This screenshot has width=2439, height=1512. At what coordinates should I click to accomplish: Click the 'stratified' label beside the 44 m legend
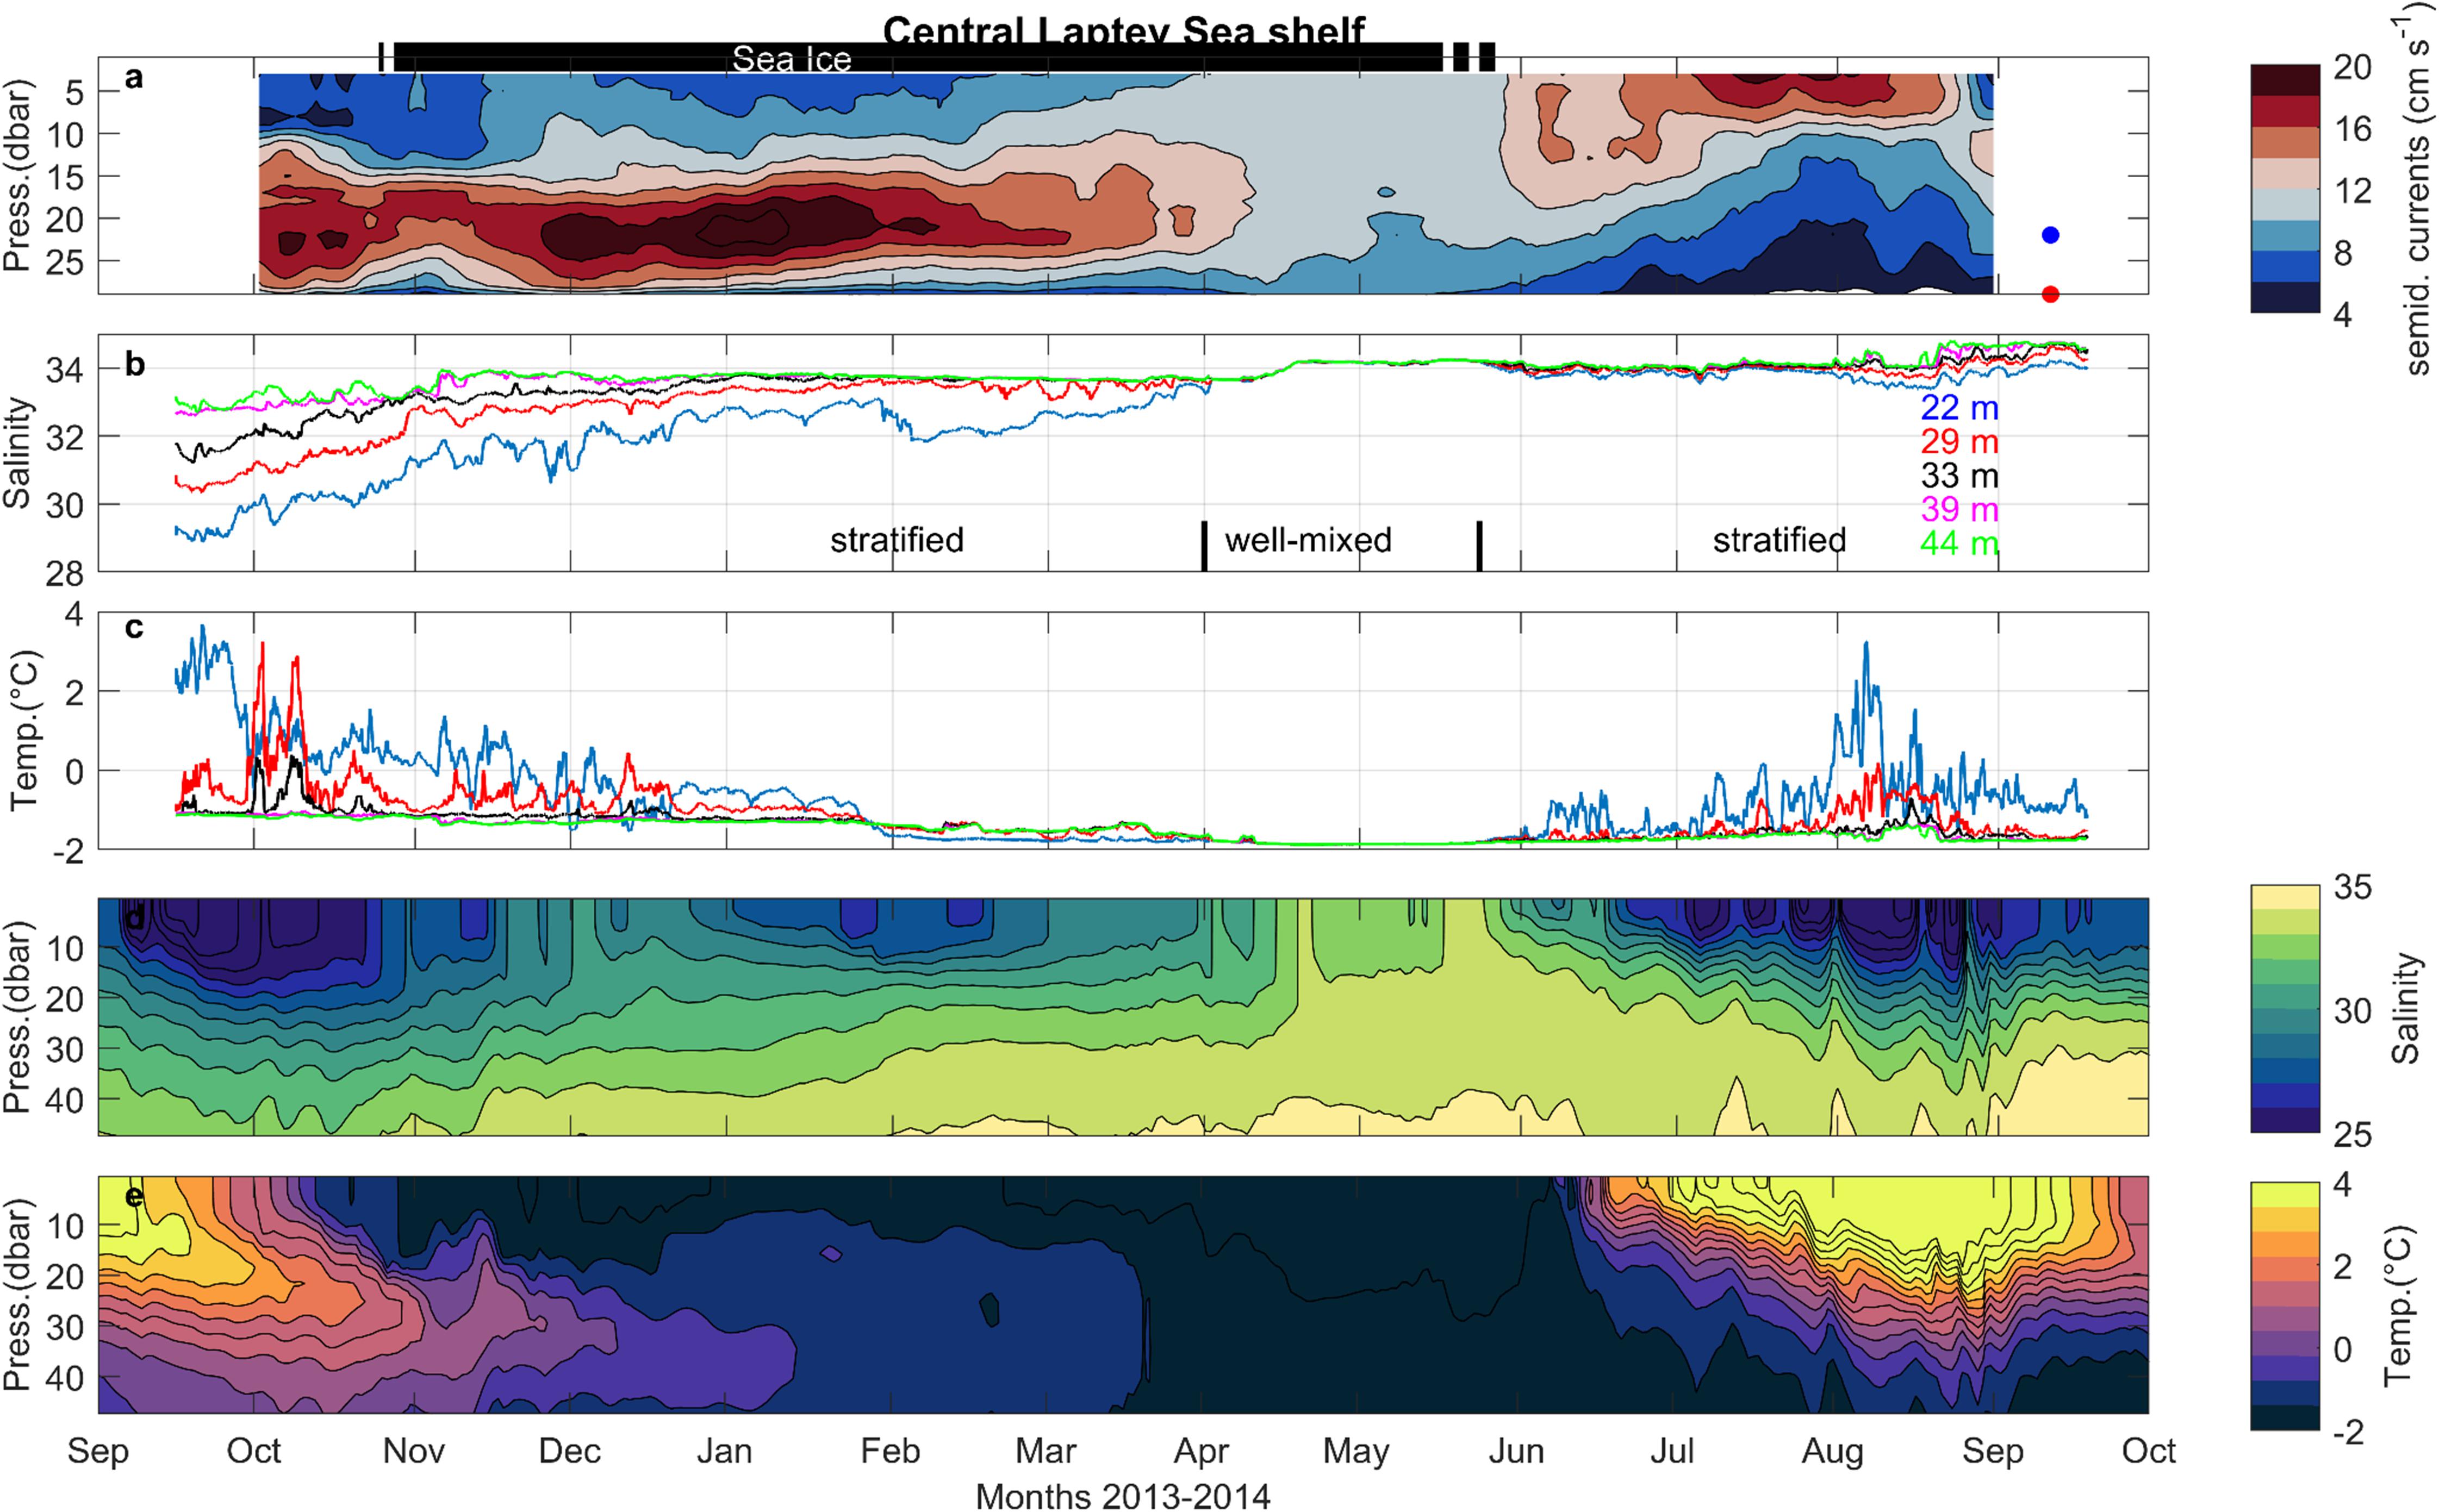pos(1779,540)
